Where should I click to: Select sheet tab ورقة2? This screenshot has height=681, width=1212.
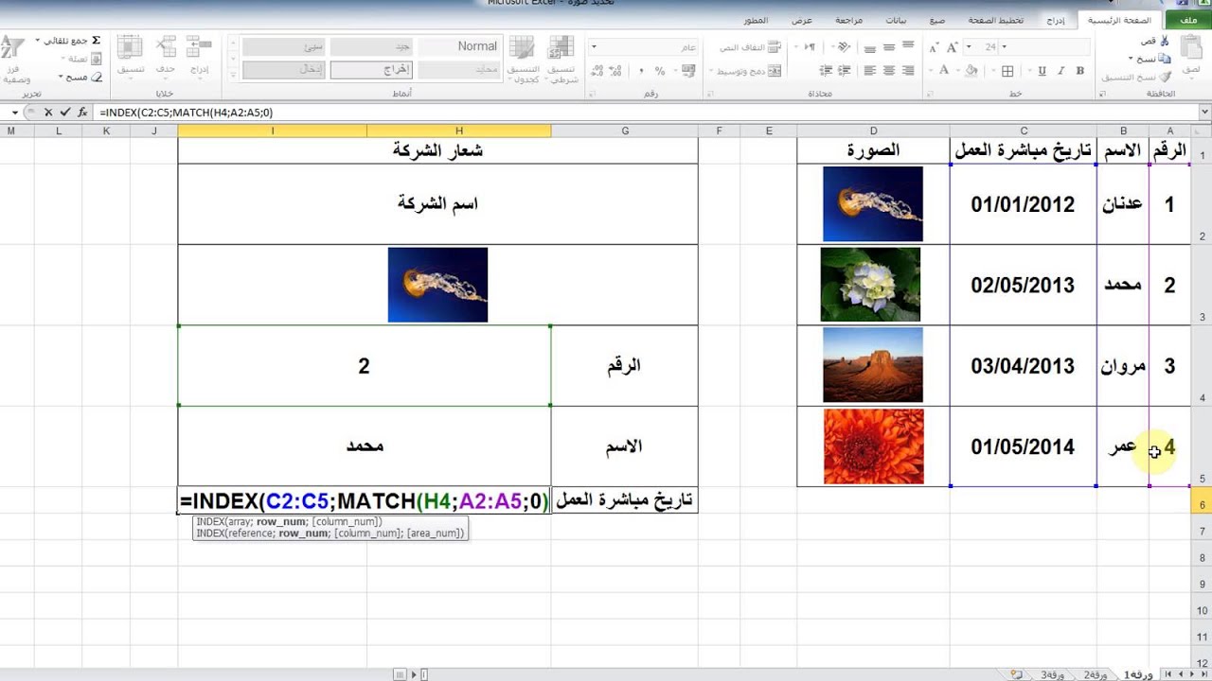(x=1095, y=674)
